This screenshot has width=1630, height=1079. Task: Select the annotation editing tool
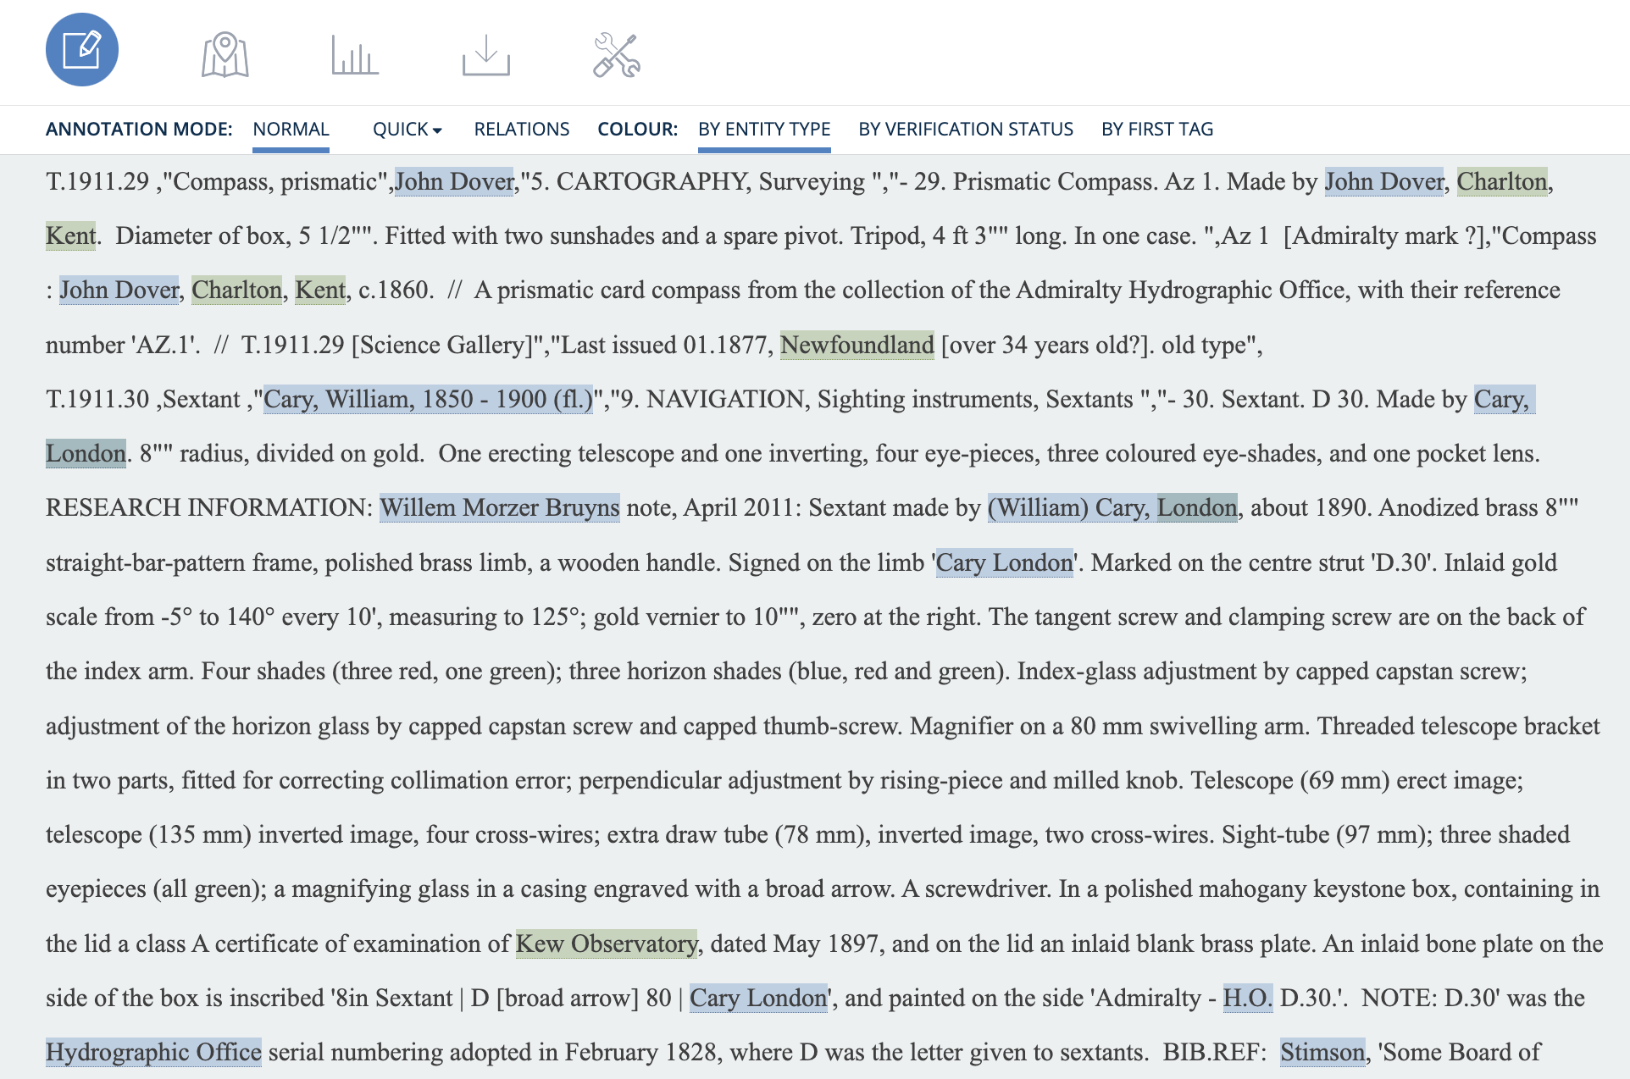pyautogui.click(x=81, y=51)
